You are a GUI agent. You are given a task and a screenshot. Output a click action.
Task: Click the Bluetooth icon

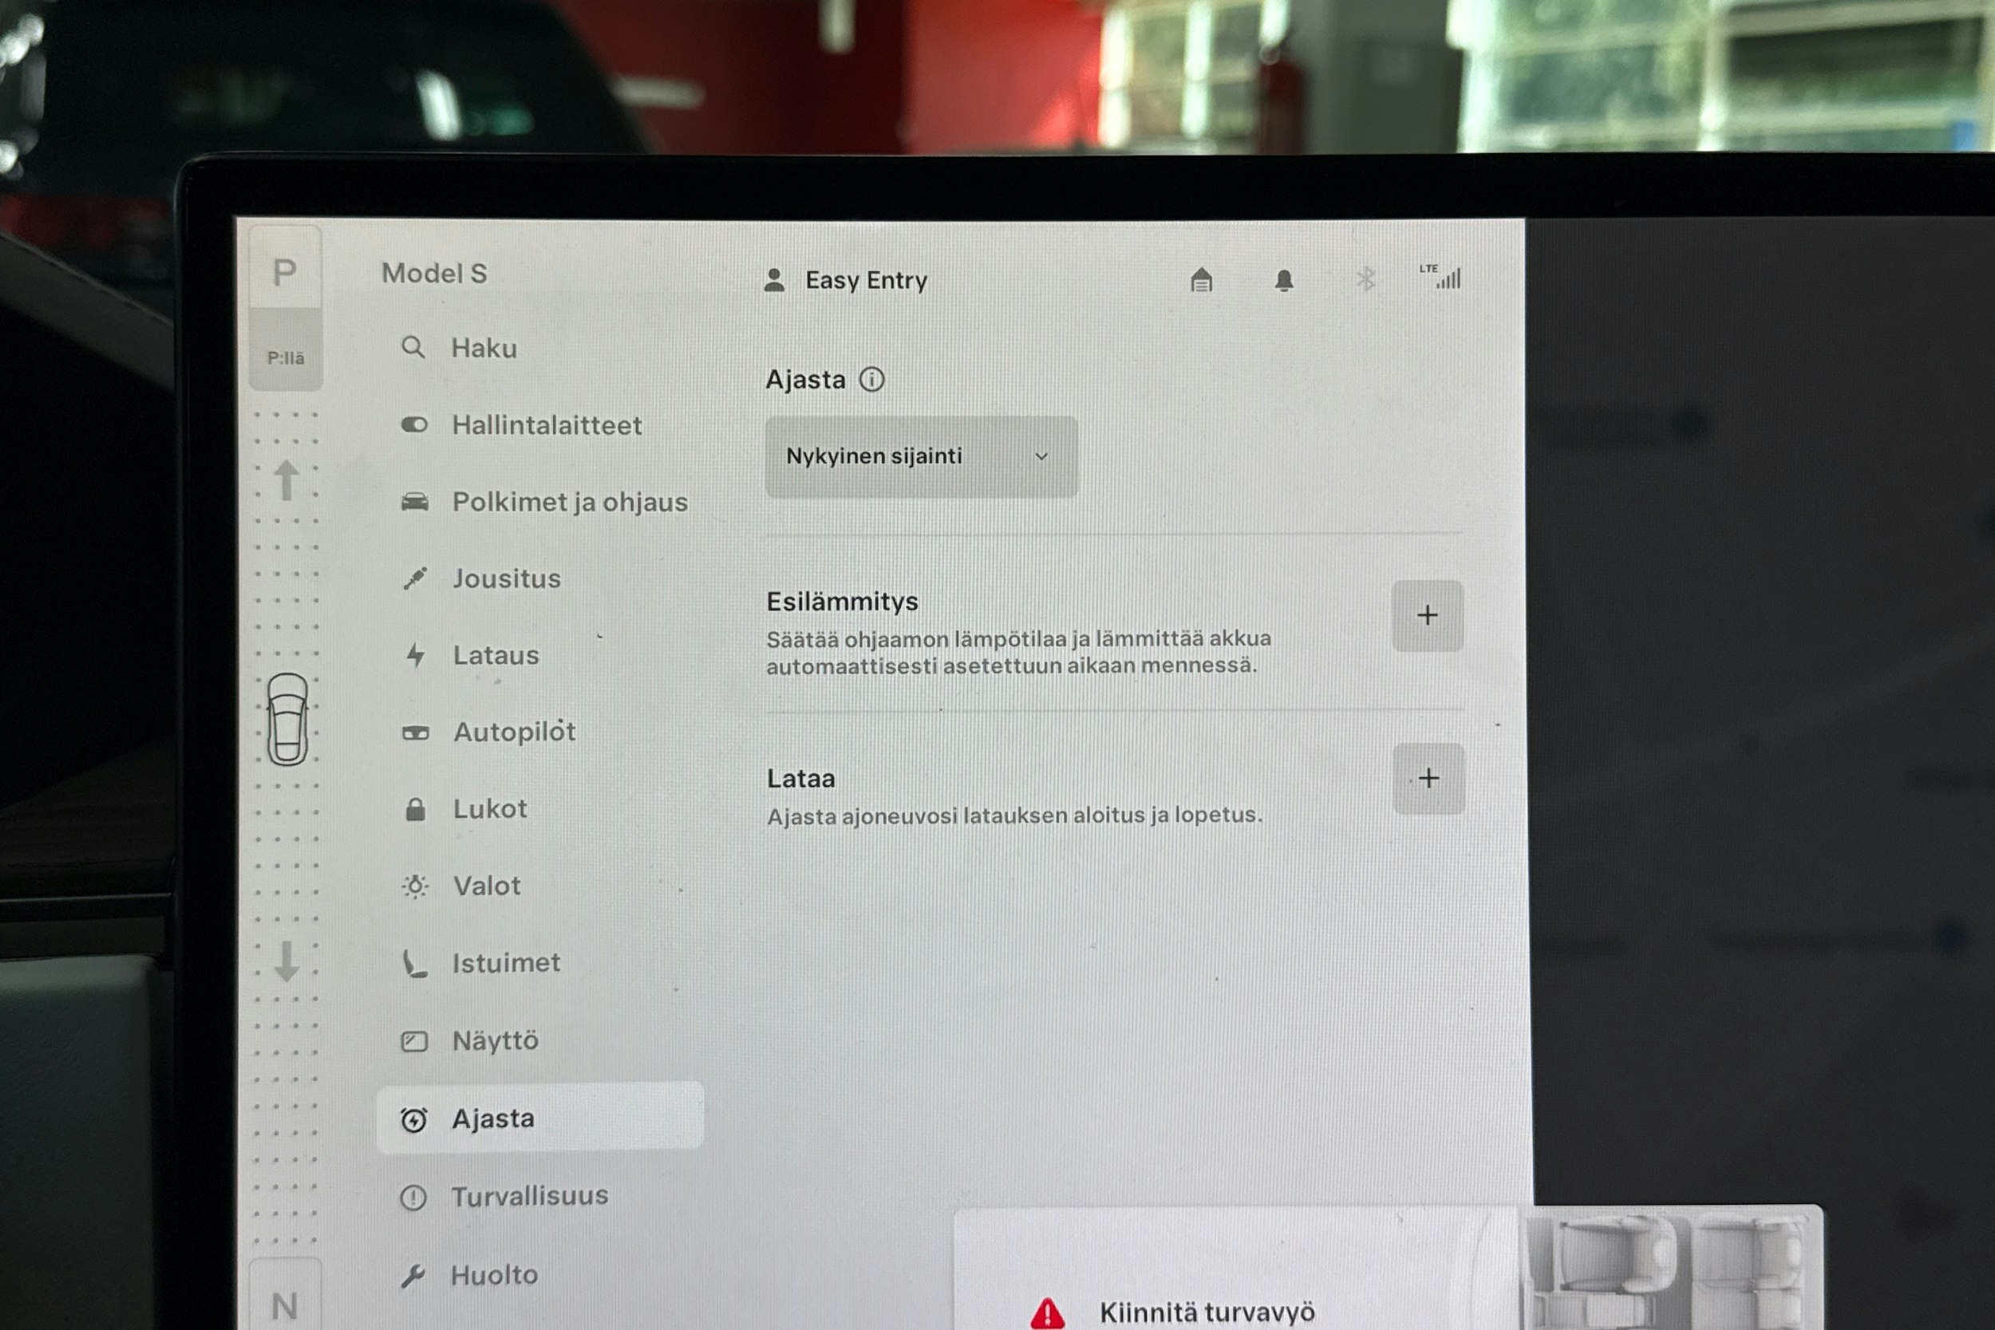point(1365,279)
